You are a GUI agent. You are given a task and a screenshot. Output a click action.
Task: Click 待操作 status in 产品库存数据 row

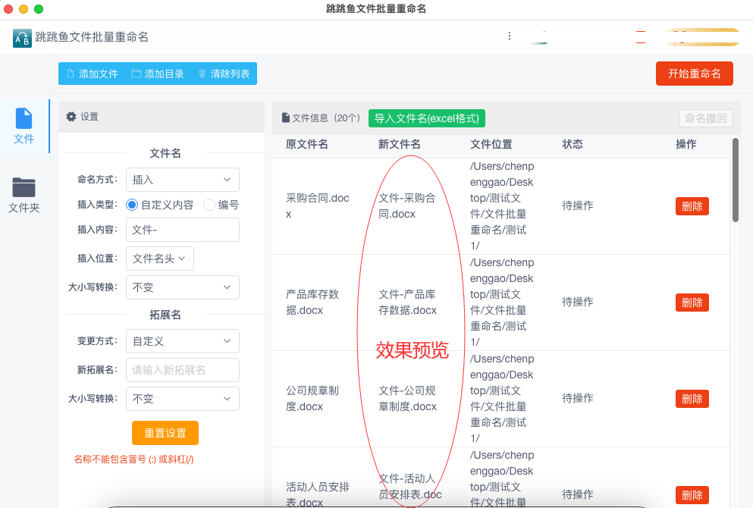pos(578,302)
